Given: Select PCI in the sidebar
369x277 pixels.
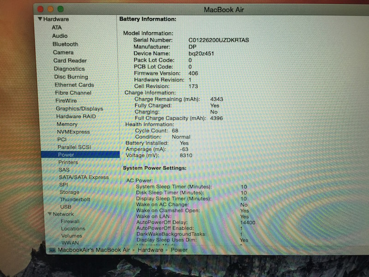Looking at the screenshot, I should click(x=62, y=139).
